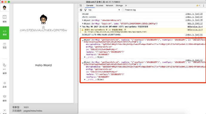The image size is (206, 114).
Task: Switch to the Sources tab
Action: point(99,5)
